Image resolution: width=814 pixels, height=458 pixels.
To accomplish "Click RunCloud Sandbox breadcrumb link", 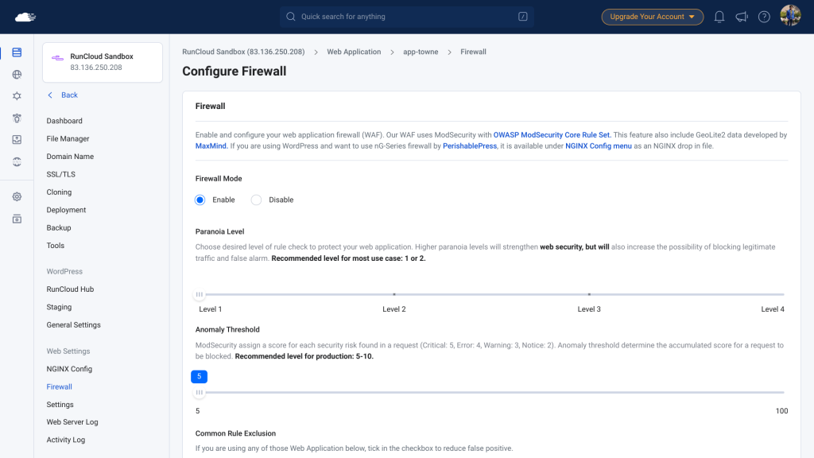I will [x=243, y=52].
